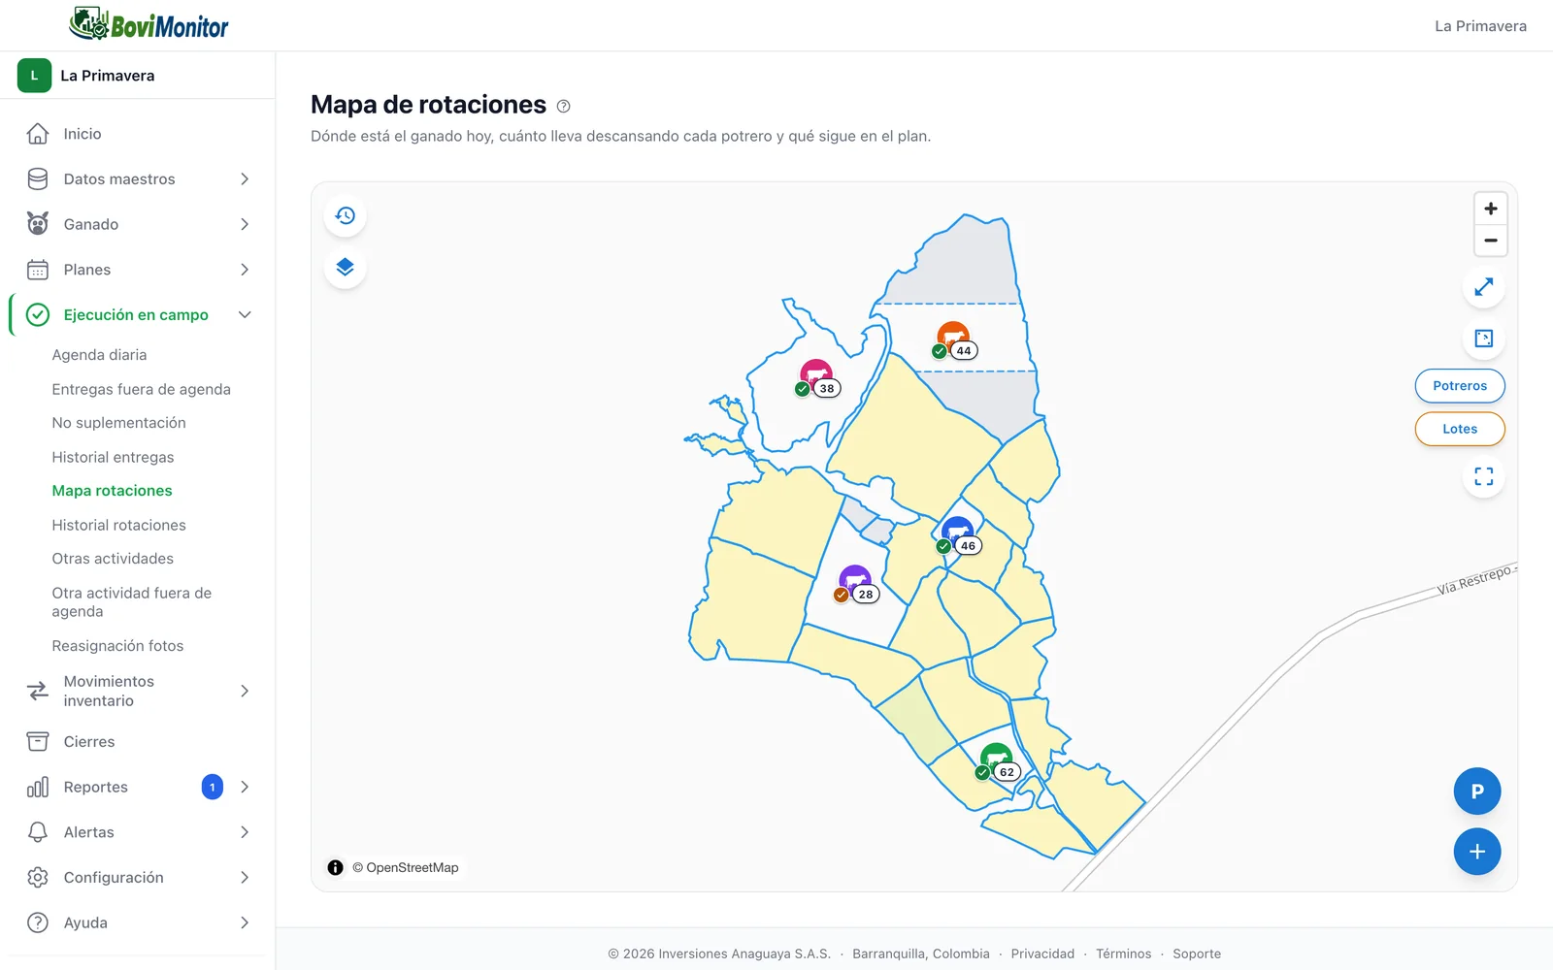Zoom in on the map
The height and width of the screenshot is (970, 1553).
click(x=1491, y=209)
